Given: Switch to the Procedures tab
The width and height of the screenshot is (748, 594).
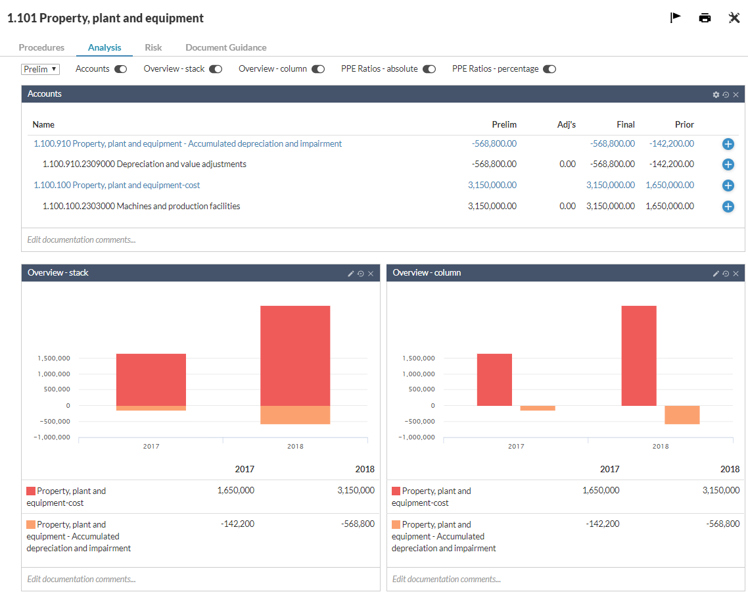Looking at the screenshot, I should [x=41, y=47].
